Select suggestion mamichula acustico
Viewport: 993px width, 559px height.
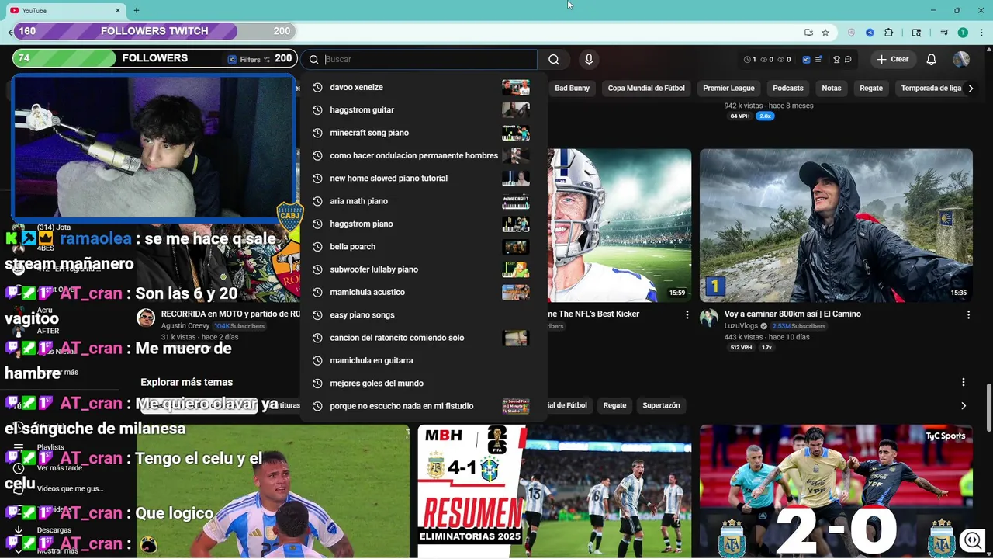click(x=424, y=292)
